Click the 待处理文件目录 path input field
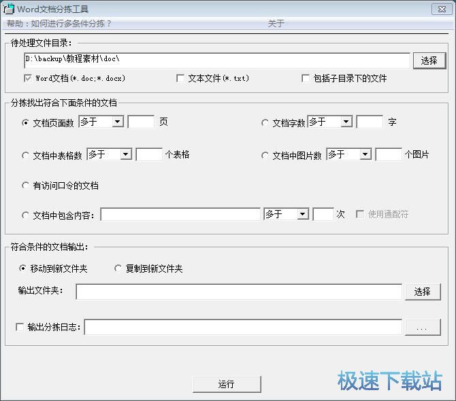The image size is (456, 401). [217, 60]
